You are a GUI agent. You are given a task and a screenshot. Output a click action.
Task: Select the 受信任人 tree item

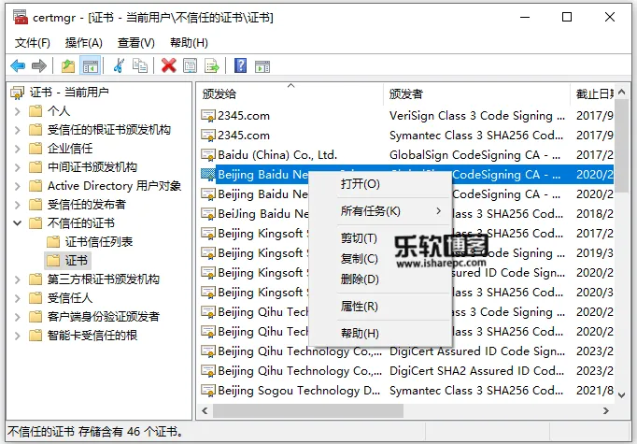click(70, 298)
